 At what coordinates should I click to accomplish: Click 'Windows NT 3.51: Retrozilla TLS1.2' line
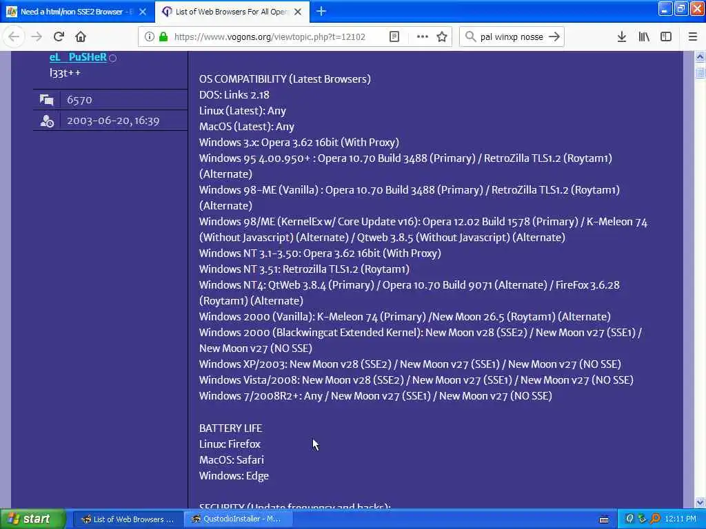click(x=304, y=269)
